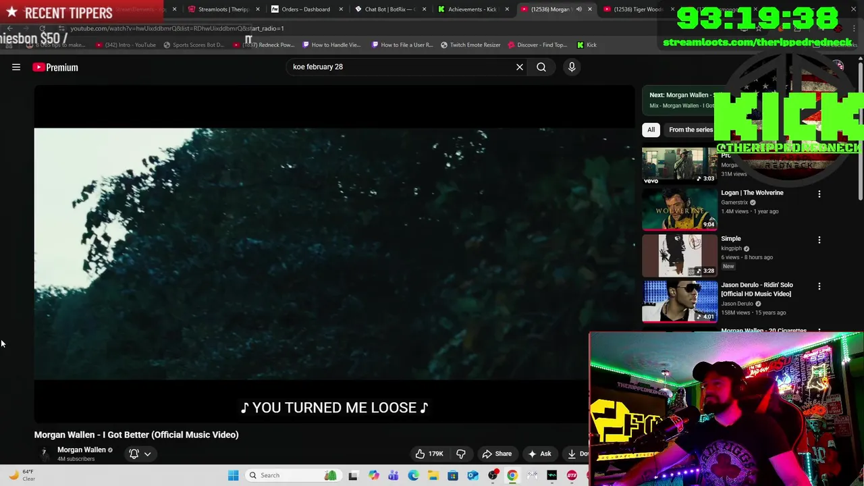This screenshot has width=864, height=486.
Task: Open the vevo 3:03 video thumbnail
Action: pos(679,165)
